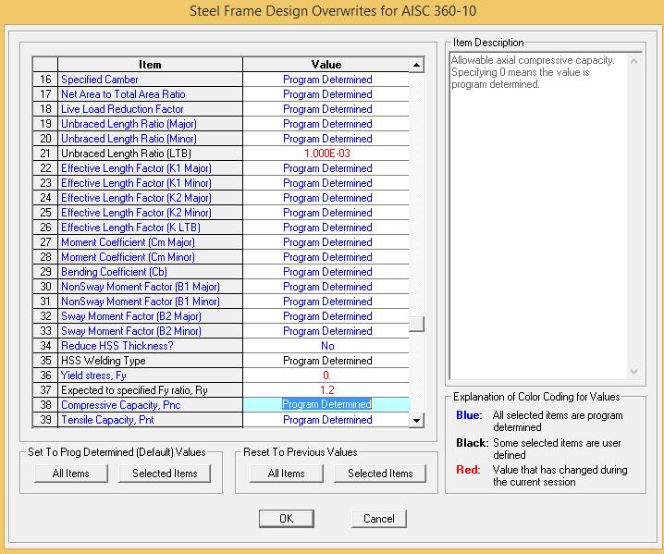The height and width of the screenshot is (554, 664).
Task: Click OK to confirm overwrites
Action: coord(287,519)
